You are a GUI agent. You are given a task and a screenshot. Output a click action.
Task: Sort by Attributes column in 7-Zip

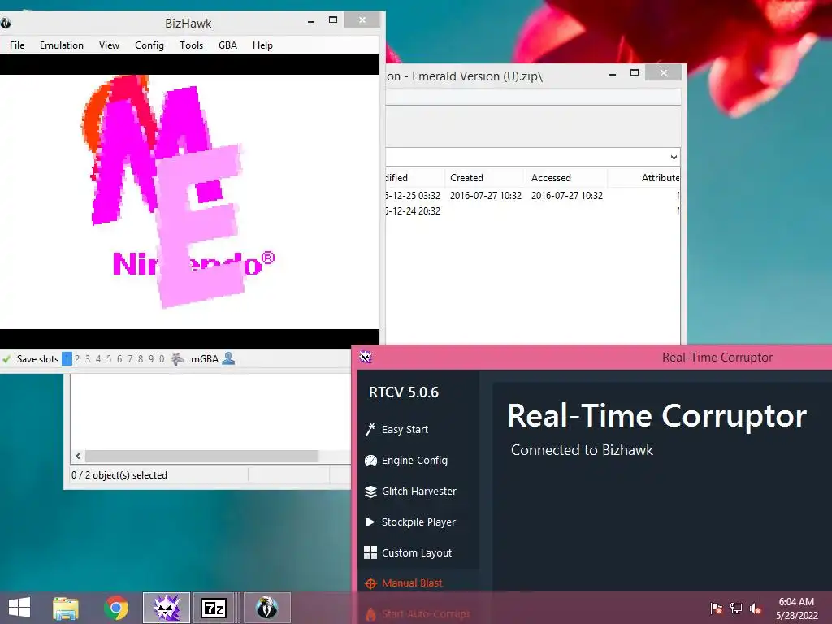point(660,178)
